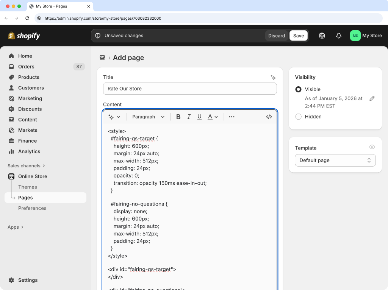The height and width of the screenshot is (290, 388).
Task: Expand the text color chevron
Action: point(216,117)
